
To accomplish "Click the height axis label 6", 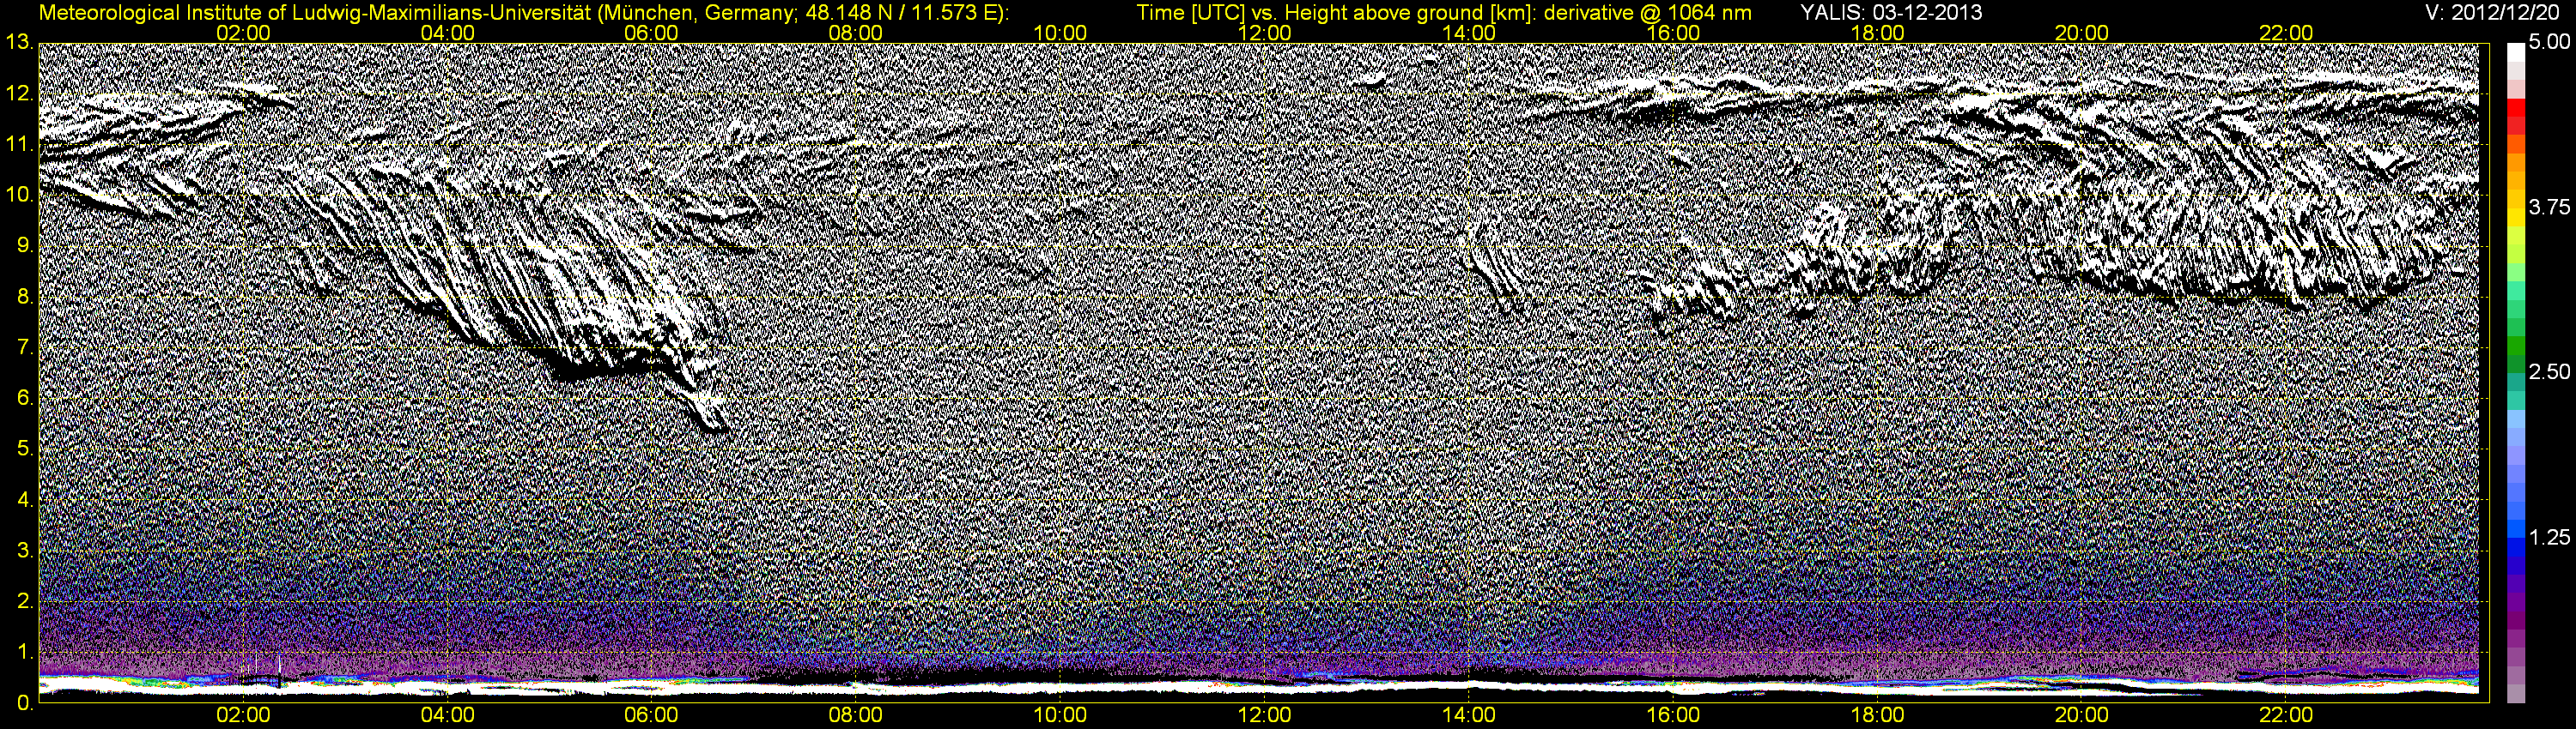I will (24, 399).
